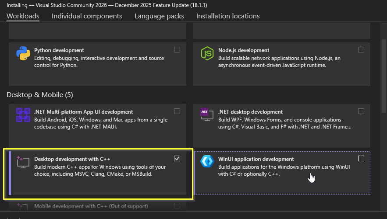
Task: Enable .NET desktop development checkbox
Action: (361, 111)
